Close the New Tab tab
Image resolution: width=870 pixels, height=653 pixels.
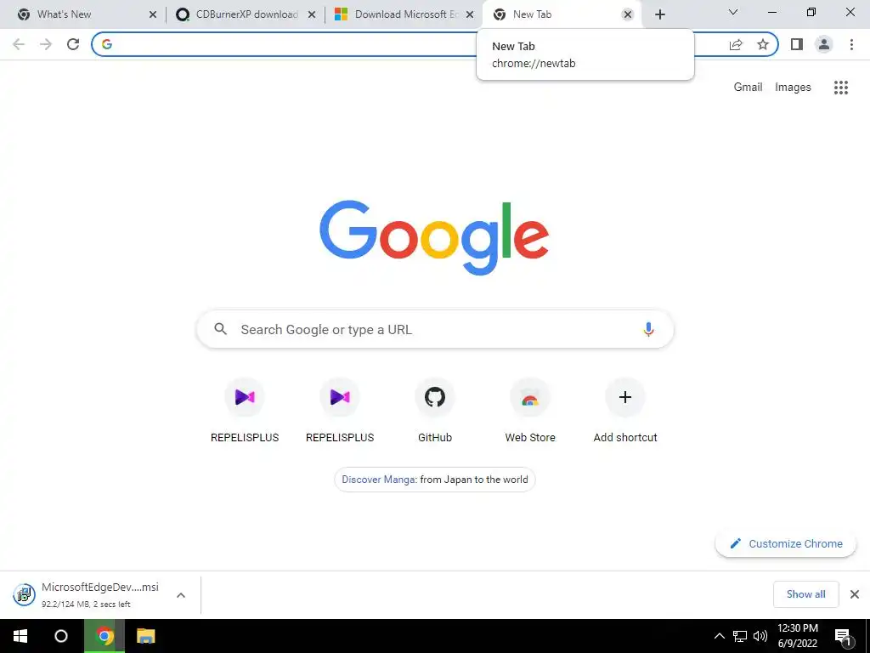[628, 14]
